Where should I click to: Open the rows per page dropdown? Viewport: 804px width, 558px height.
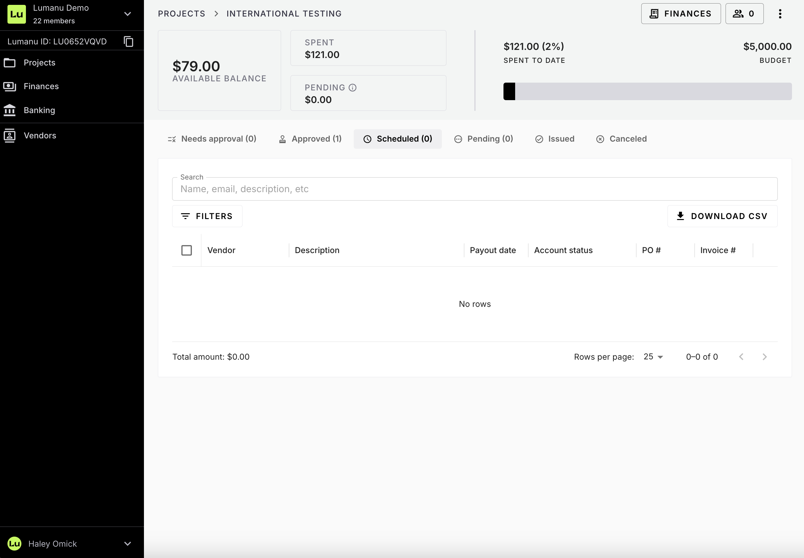click(653, 357)
